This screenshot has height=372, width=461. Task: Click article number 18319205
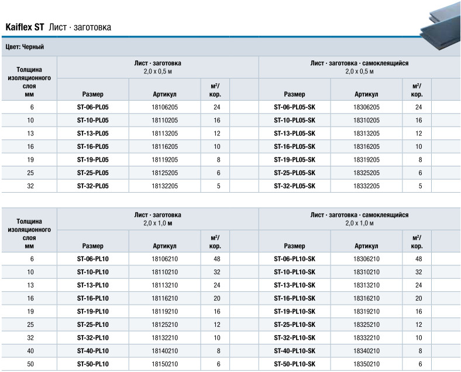click(x=366, y=160)
